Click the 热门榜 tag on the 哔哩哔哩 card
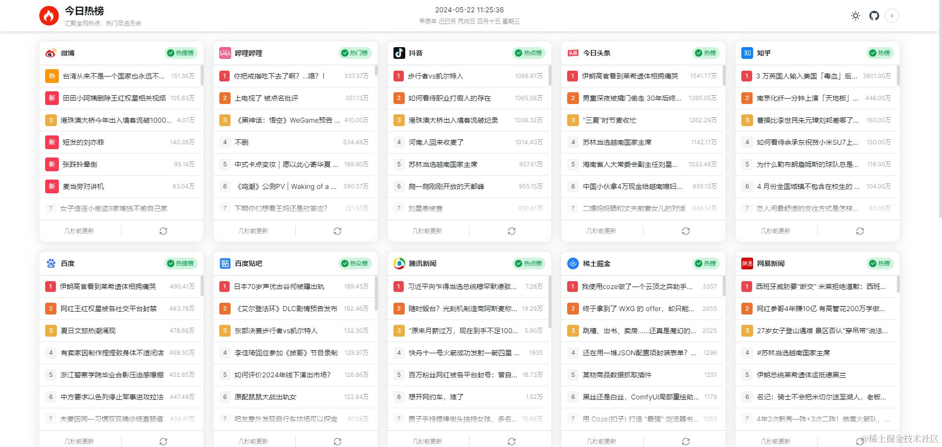Screen dimensions: 942x447 355,53
